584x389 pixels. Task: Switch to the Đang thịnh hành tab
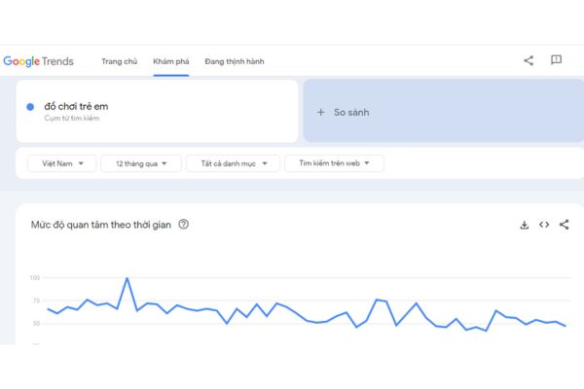point(235,61)
